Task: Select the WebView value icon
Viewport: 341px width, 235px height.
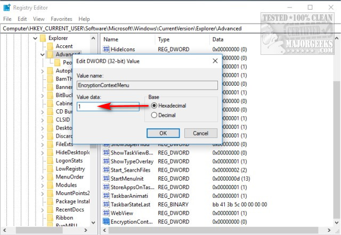Action: (x=106, y=213)
